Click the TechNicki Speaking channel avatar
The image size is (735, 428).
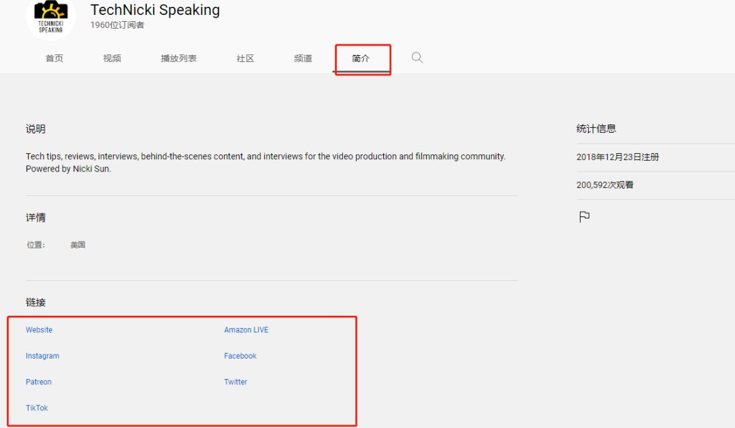(50, 18)
